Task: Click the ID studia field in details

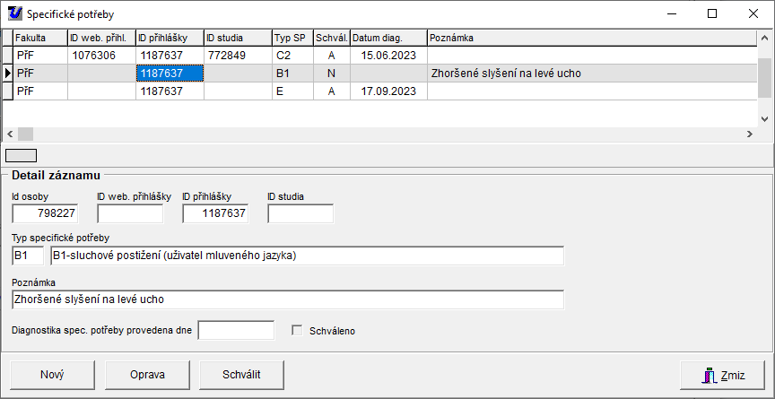Action: point(300,213)
